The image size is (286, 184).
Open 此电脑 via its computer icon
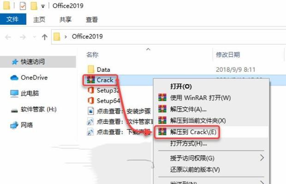[14, 93]
